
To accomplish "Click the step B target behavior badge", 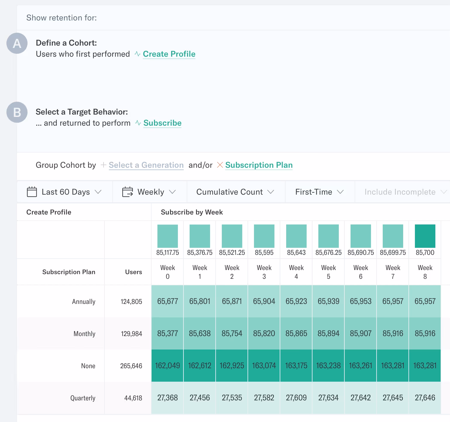I will tap(17, 113).
